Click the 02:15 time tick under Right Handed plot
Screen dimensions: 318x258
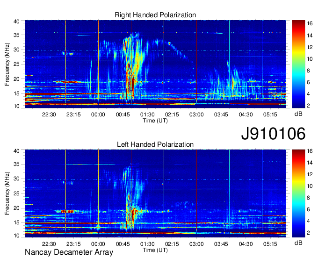[172, 115]
